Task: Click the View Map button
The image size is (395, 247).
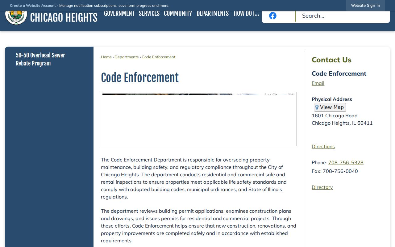Action: (x=330, y=107)
